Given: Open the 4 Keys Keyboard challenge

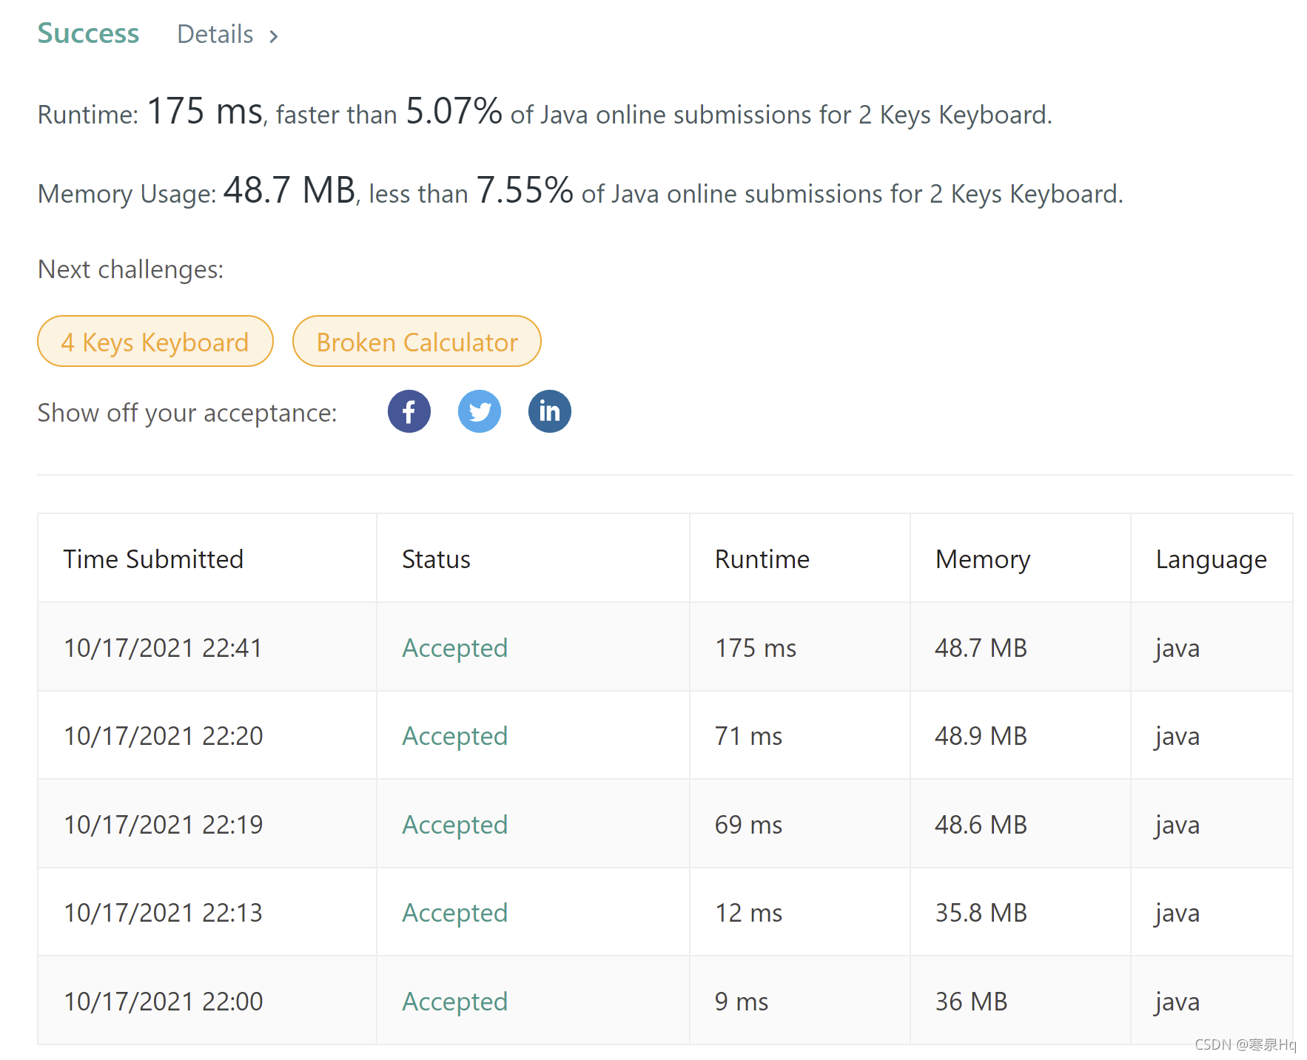Looking at the screenshot, I should pos(155,342).
